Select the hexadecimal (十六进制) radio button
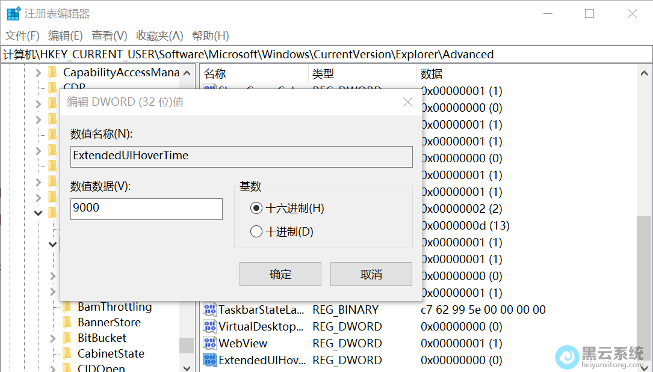Image resolution: width=653 pixels, height=372 pixels. coord(256,209)
